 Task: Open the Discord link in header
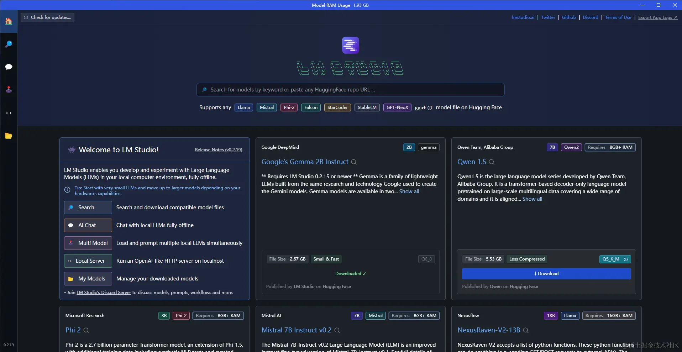(x=590, y=17)
